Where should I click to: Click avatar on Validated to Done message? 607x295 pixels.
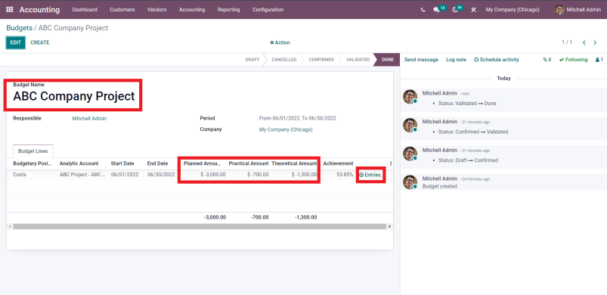(410, 97)
